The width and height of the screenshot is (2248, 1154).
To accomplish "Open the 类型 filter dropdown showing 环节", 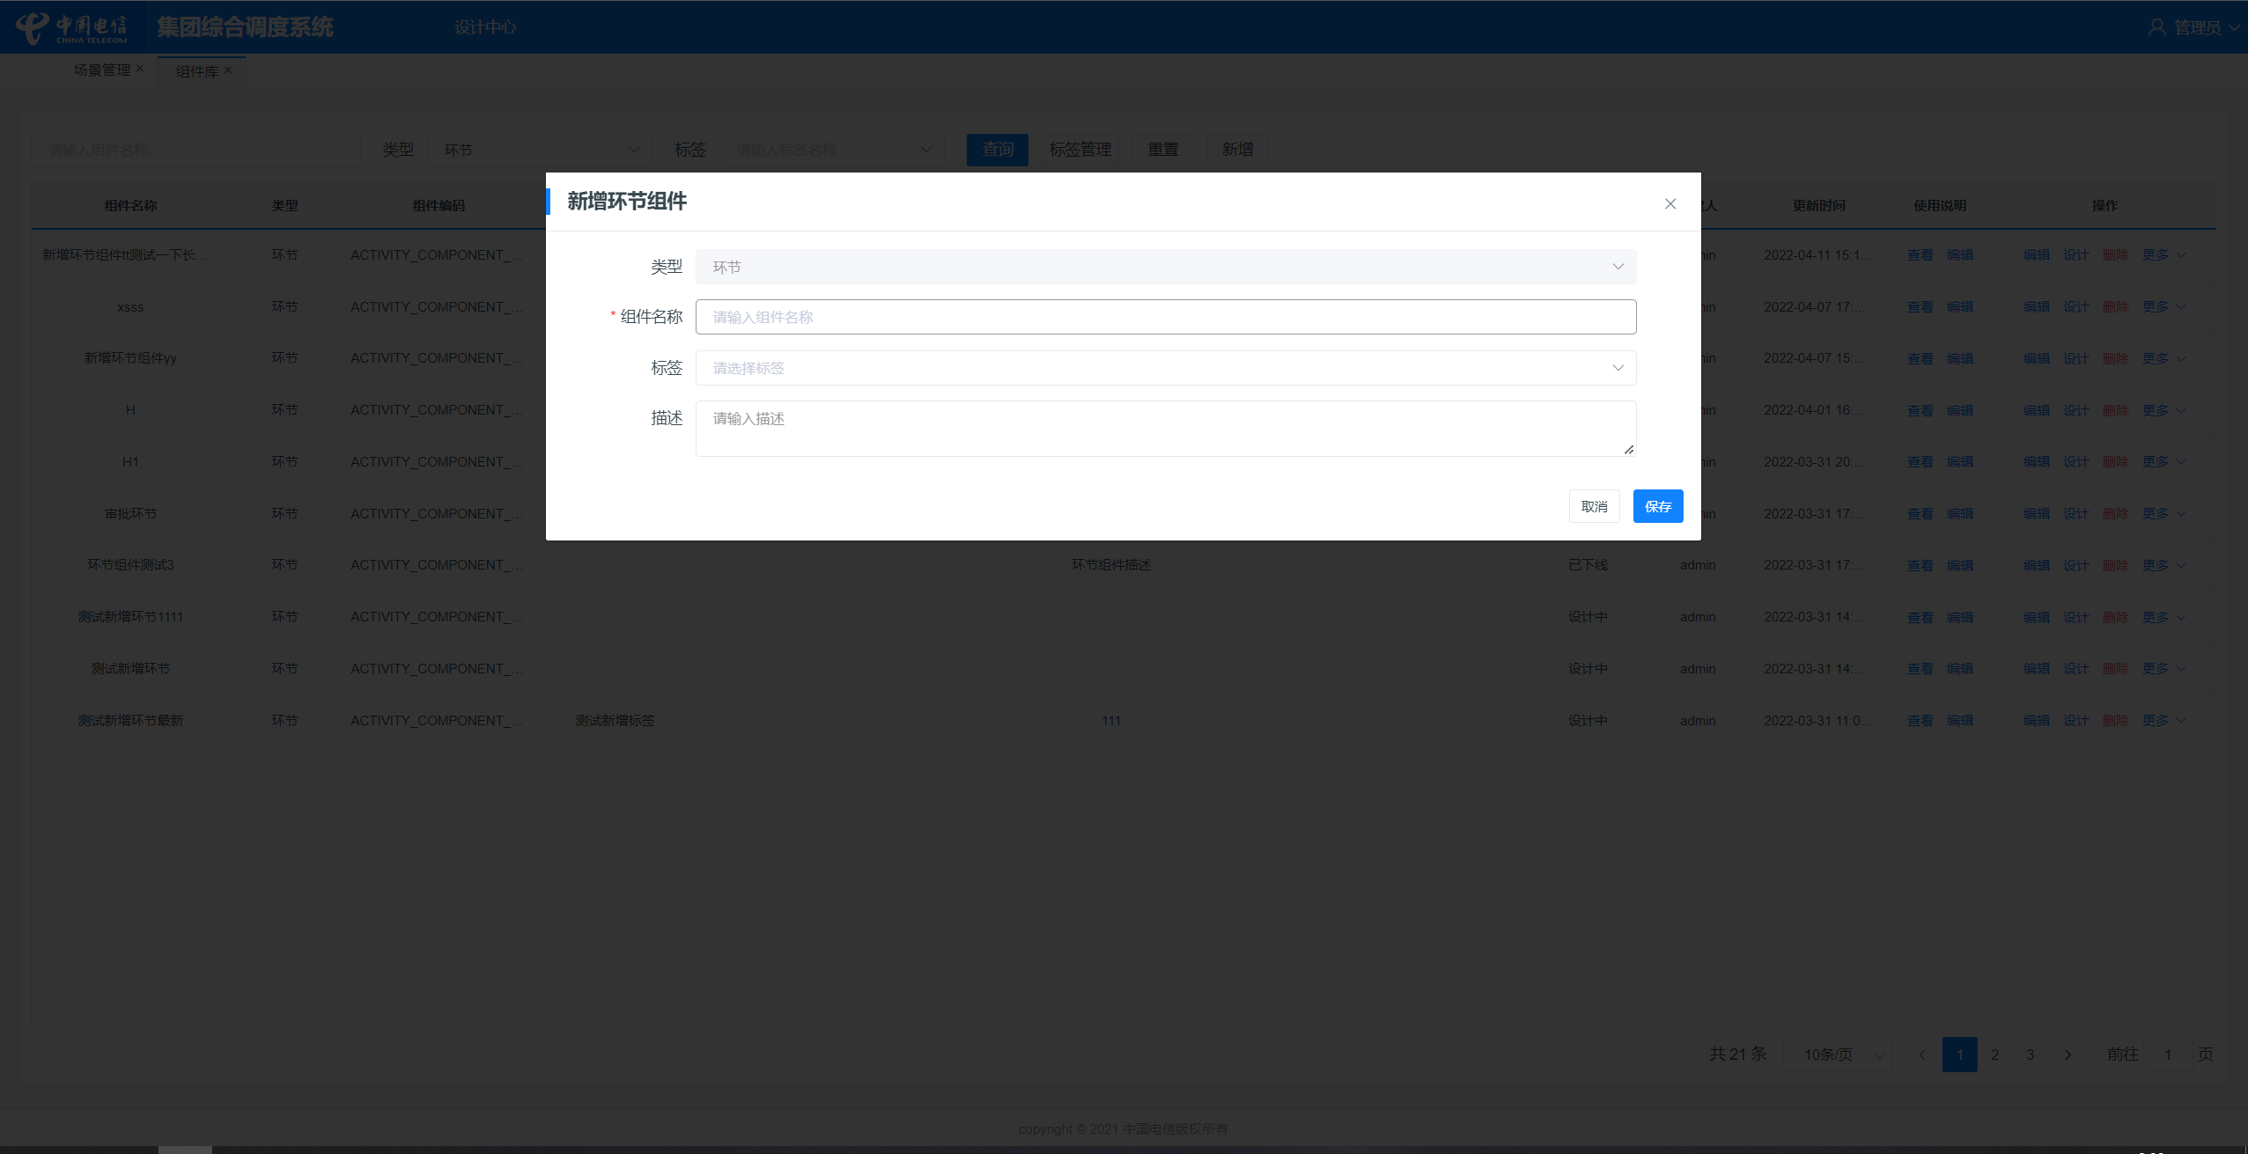I will [540, 150].
